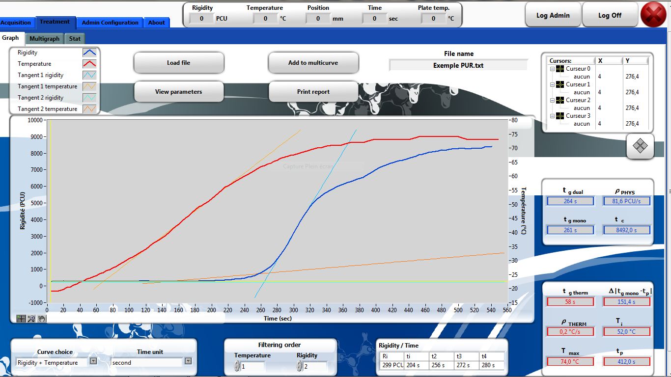This screenshot has width=671, height=377.
Task: Adjust the Temperature filtering order stepper
Action: [237, 366]
